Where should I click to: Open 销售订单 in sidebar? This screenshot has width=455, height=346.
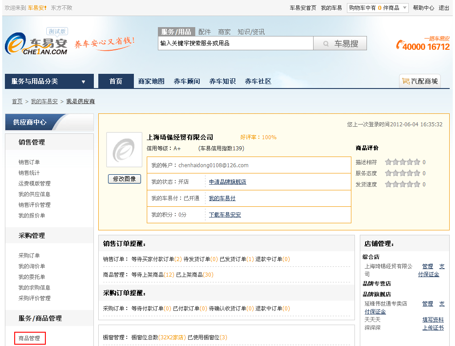pyautogui.click(x=29, y=162)
